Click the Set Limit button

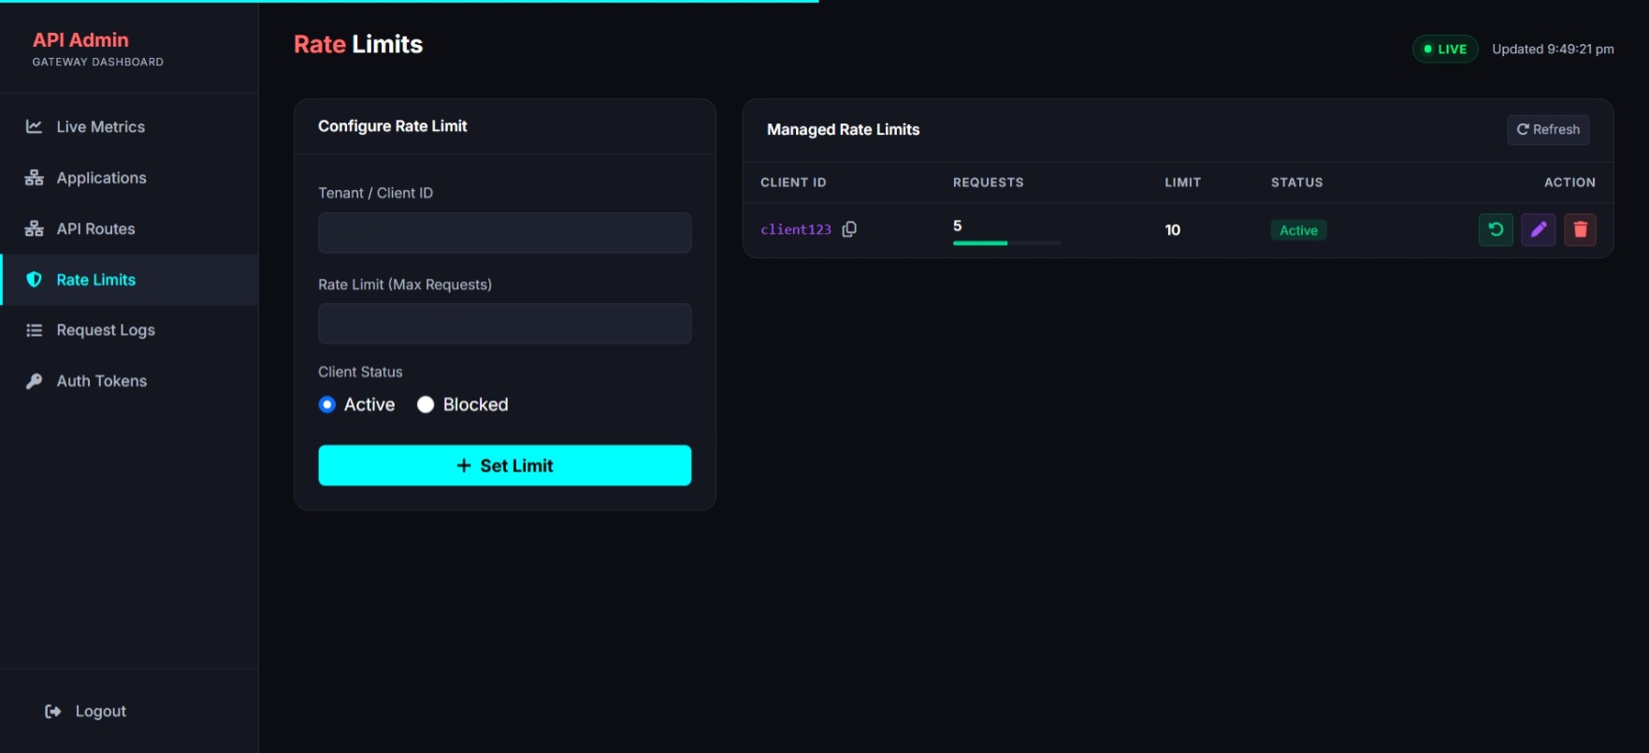click(504, 465)
